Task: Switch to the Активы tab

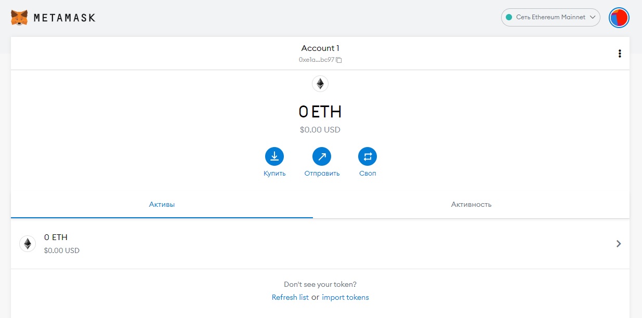Action: coord(162,205)
